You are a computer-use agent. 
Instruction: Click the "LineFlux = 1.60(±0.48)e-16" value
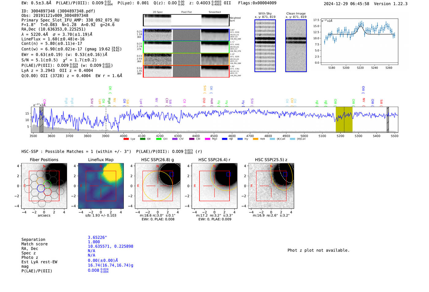53,39
